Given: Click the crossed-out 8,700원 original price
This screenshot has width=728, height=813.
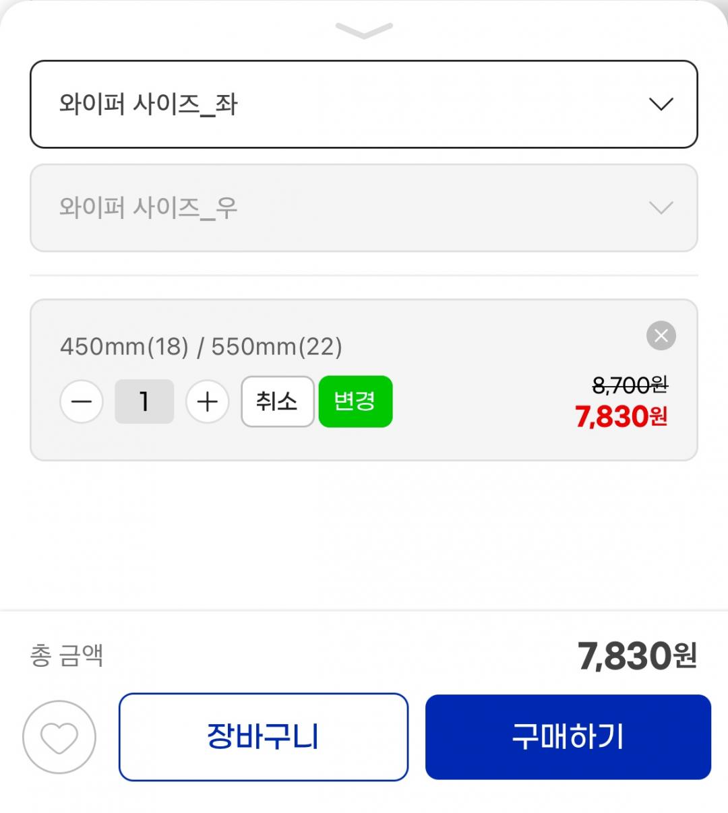Looking at the screenshot, I should click(630, 385).
